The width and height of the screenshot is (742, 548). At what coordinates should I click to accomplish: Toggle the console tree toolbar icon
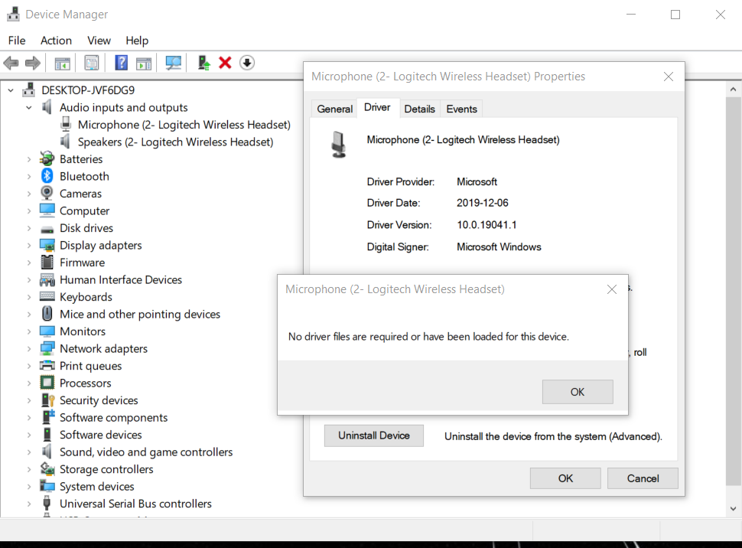63,63
